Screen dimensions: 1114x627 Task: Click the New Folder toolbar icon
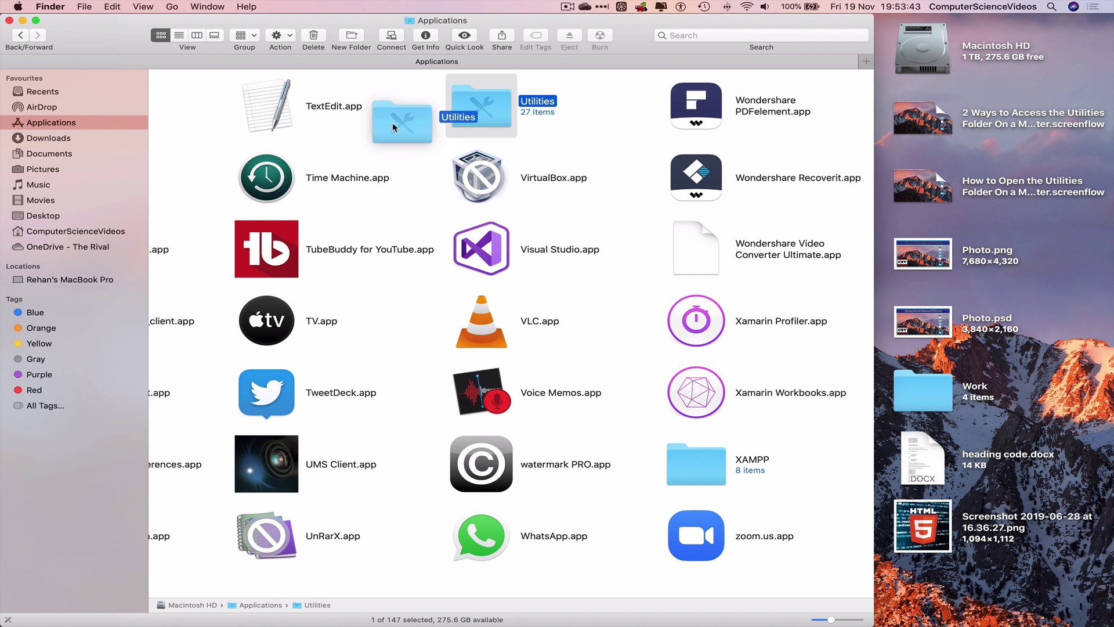(x=351, y=35)
